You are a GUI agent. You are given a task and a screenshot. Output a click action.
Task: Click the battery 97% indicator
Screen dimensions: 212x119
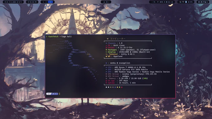pyautogui.click(x=190, y=2)
